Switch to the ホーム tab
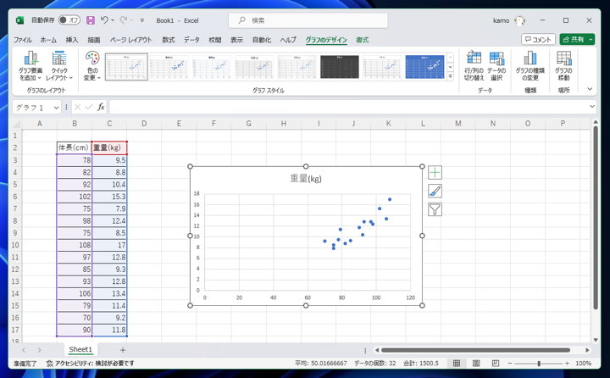The width and height of the screenshot is (610, 378). [x=48, y=40]
